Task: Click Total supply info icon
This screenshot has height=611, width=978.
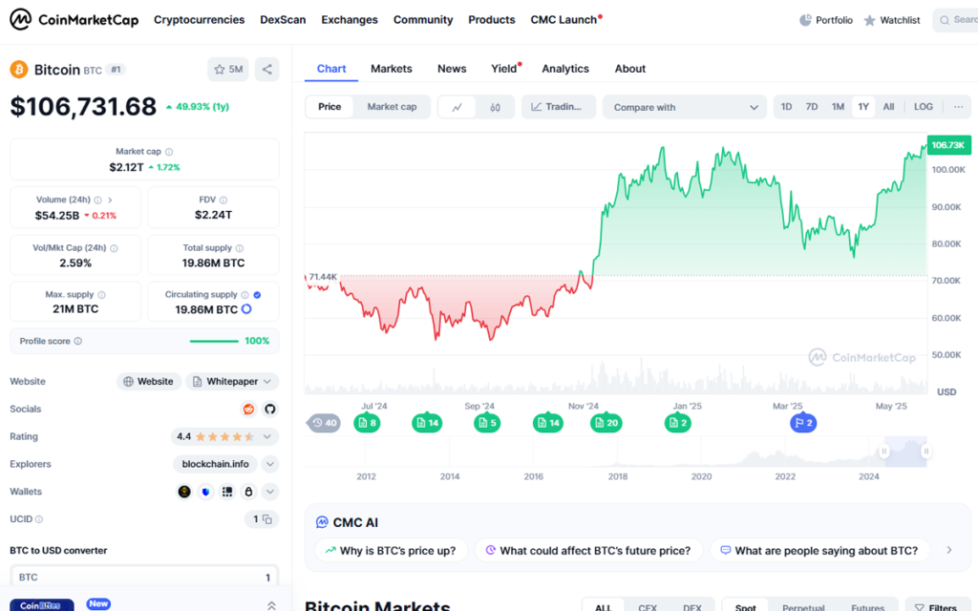Action: [240, 248]
